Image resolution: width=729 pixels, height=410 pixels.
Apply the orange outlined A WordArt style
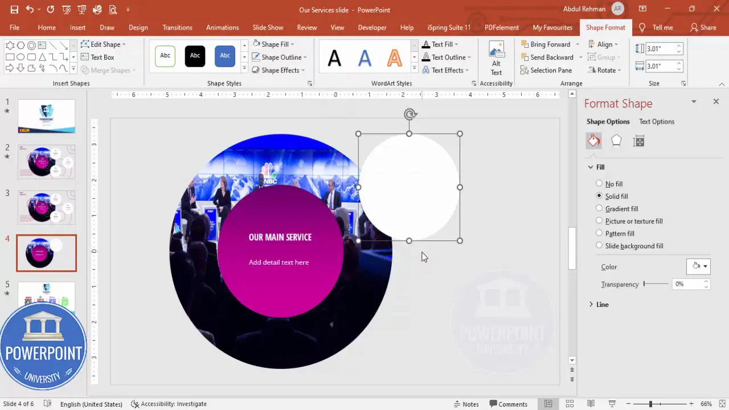point(395,58)
